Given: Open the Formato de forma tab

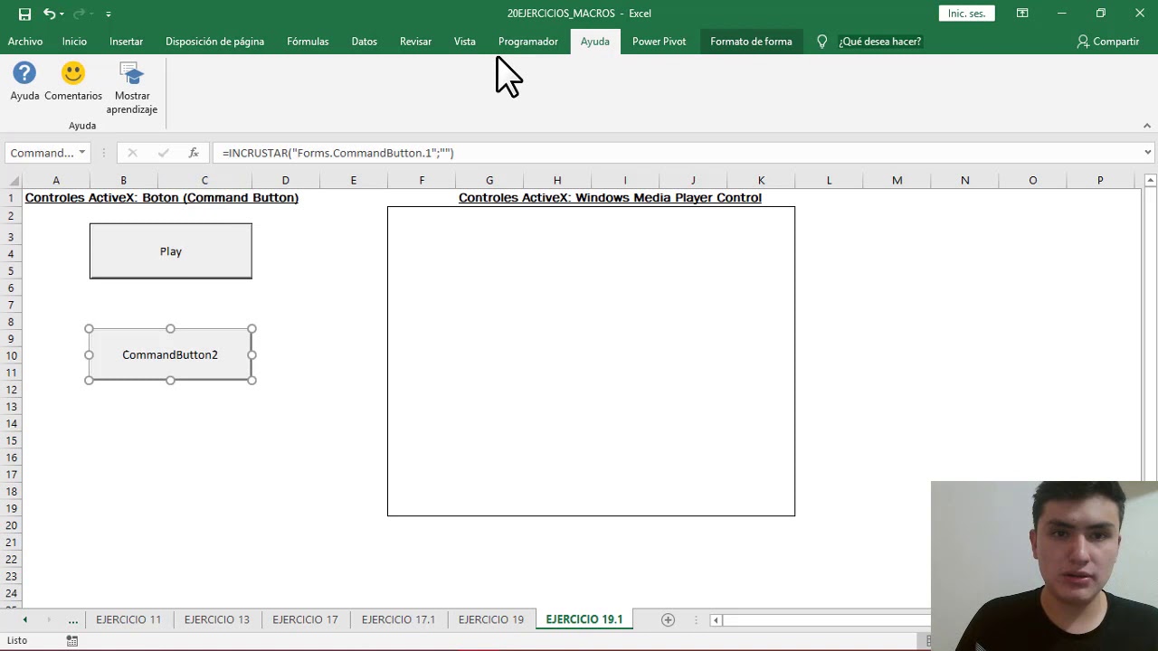Looking at the screenshot, I should coord(751,42).
